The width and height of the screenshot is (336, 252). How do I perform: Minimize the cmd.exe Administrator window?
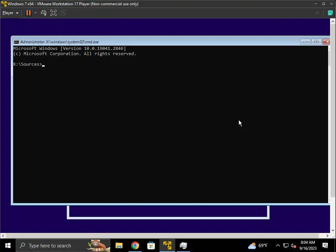[305, 42]
